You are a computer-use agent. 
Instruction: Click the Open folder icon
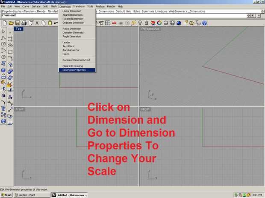point(11,23)
